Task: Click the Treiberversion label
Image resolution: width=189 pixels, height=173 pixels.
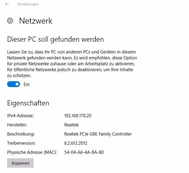Action: pyautogui.click(x=21, y=143)
